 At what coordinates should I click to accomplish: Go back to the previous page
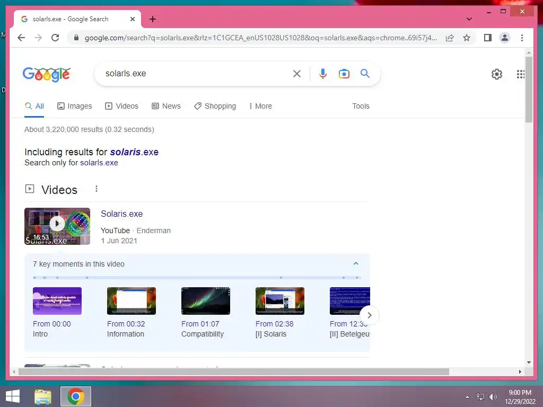(x=21, y=38)
